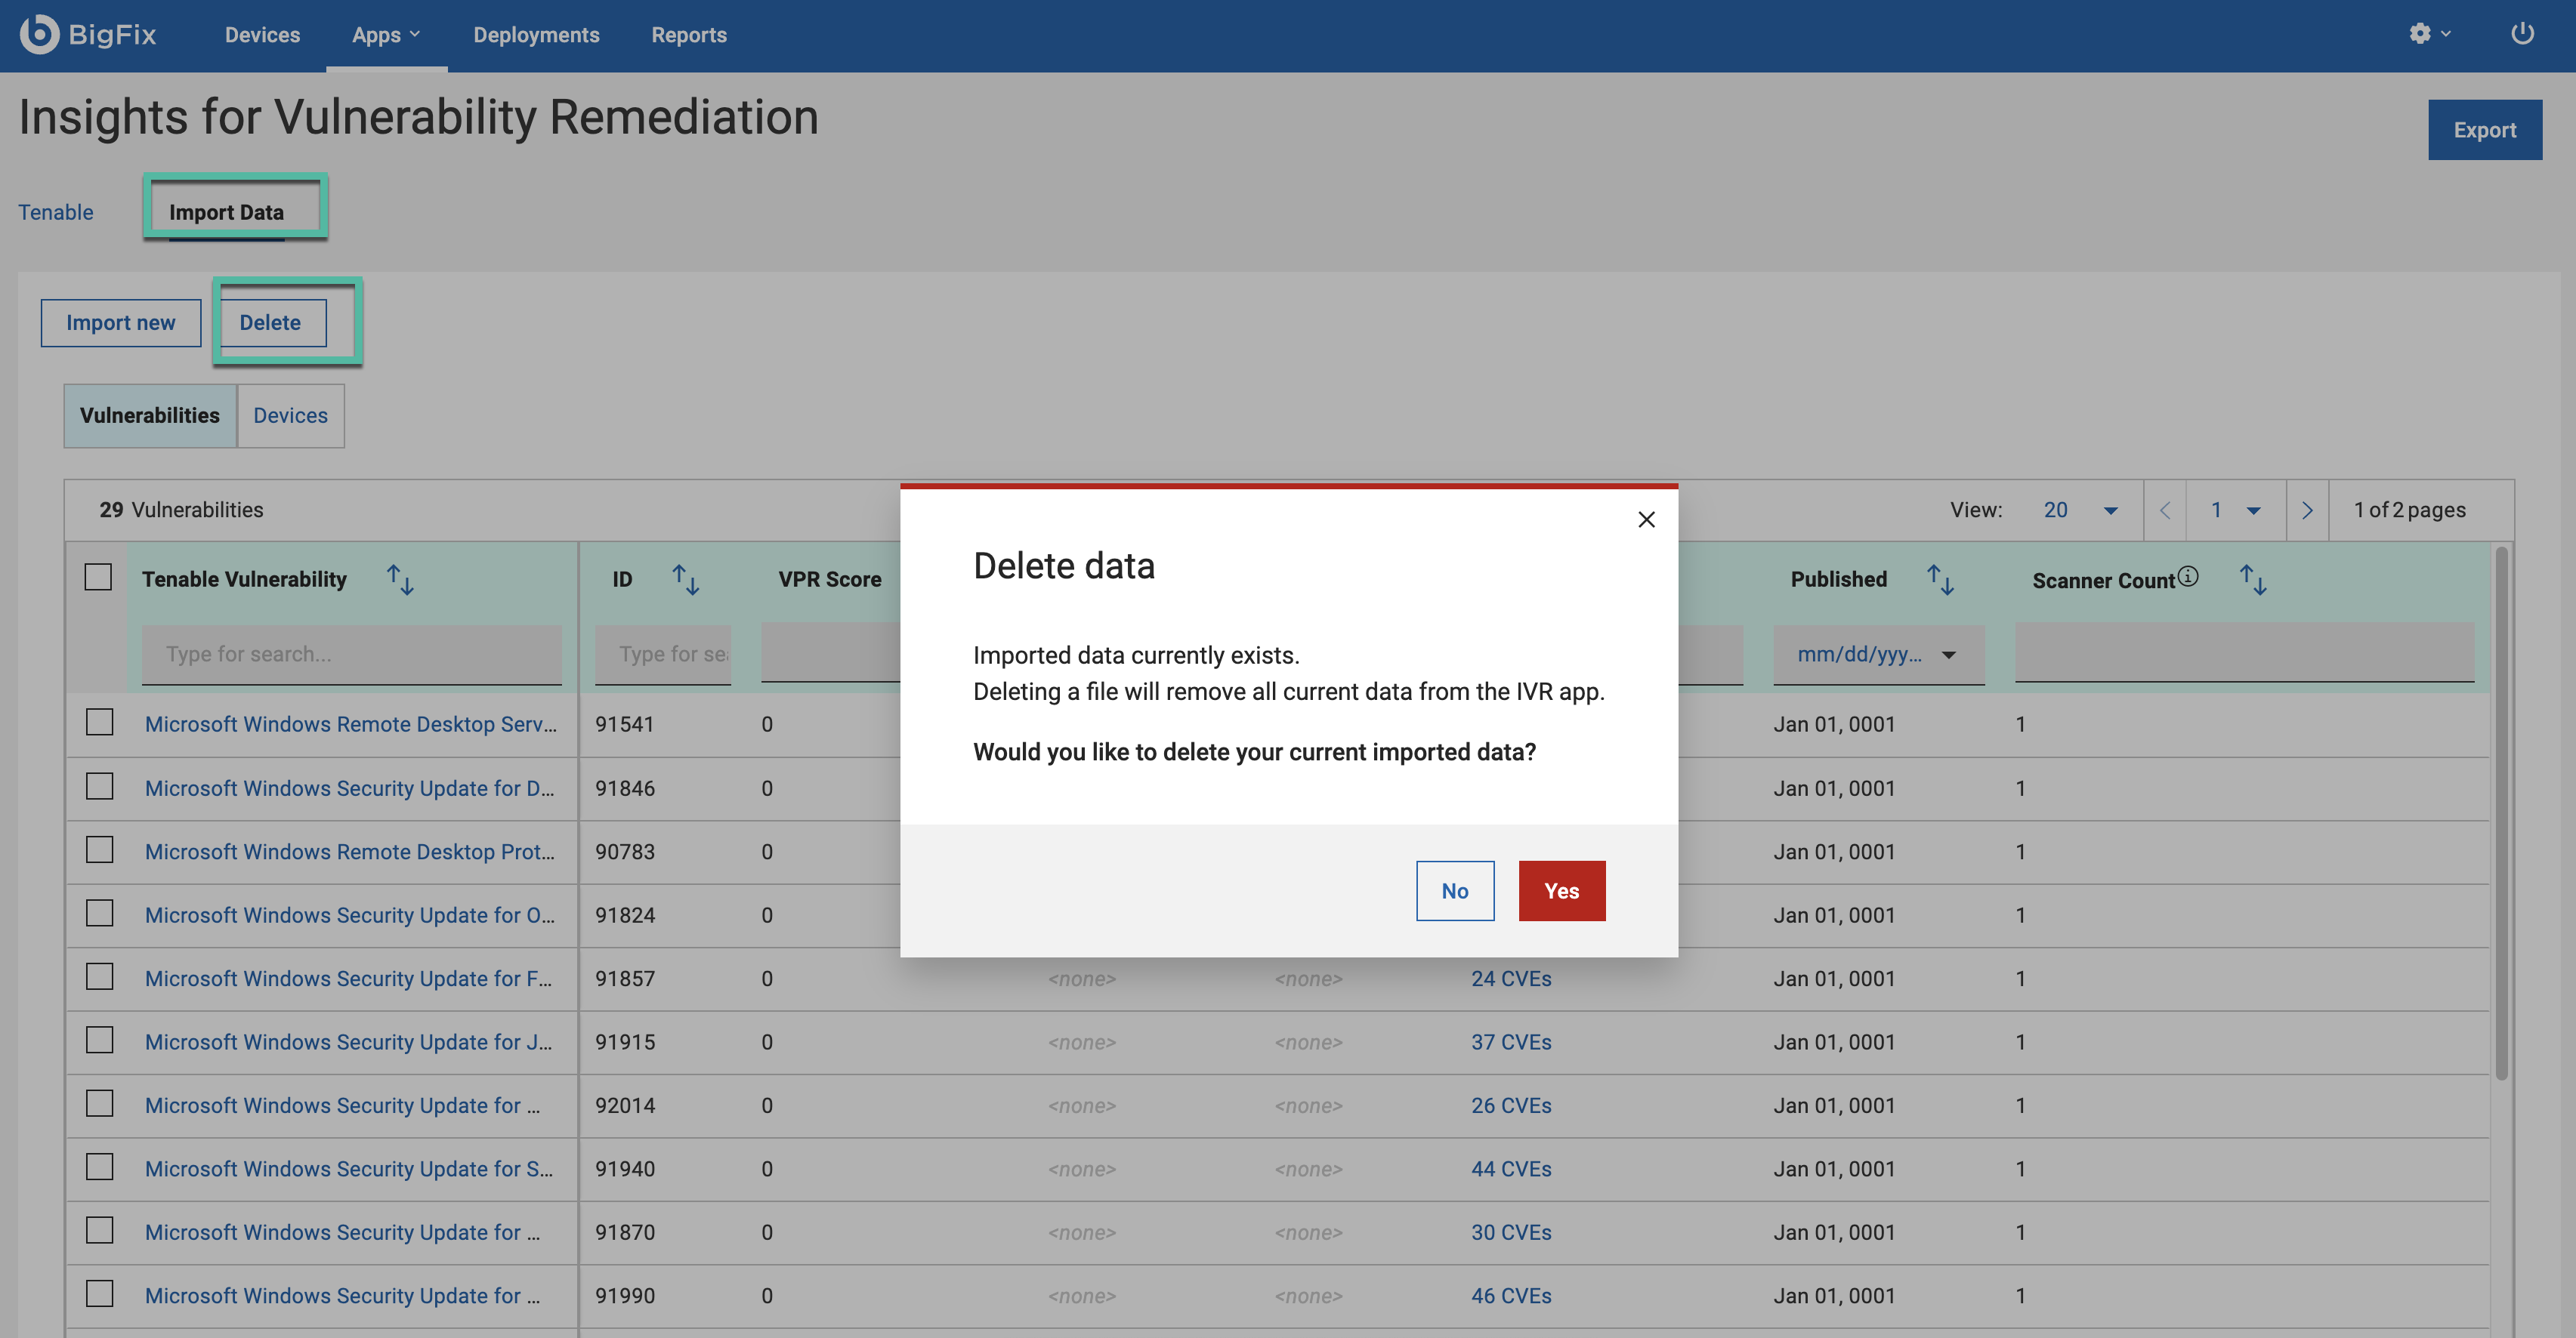The image size is (2576, 1338).
Task: Toggle the select-all header checkbox
Action: tap(98, 578)
